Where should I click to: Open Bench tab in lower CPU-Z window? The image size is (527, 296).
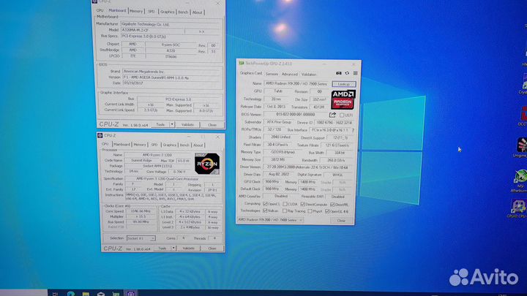pyautogui.click(x=184, y=145)
